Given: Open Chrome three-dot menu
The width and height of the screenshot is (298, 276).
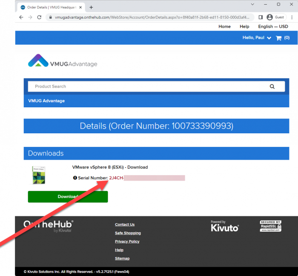Looking at the screenshot, I should (x=292, y=17).
